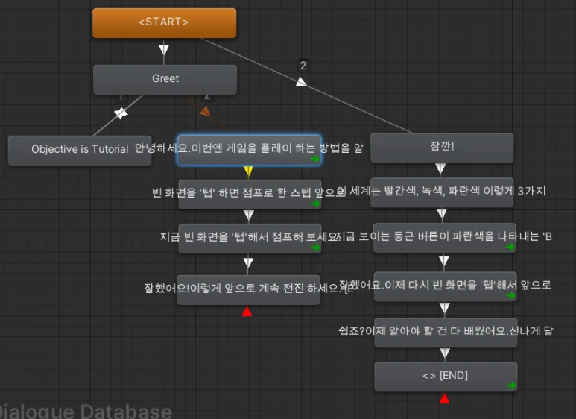Click the arrow on START to 잠깐! link

pos(301,81)
